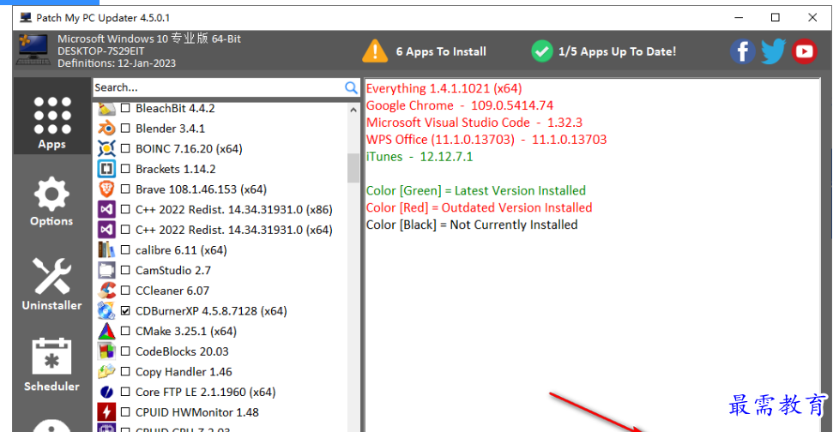Click the Google Chrome outdated entry
This screenshot has width=833, height=432.
[460, 105]
